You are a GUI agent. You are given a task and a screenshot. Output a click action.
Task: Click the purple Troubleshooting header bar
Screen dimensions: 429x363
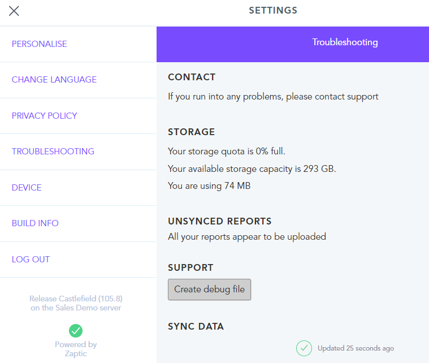tap(292, 42)
